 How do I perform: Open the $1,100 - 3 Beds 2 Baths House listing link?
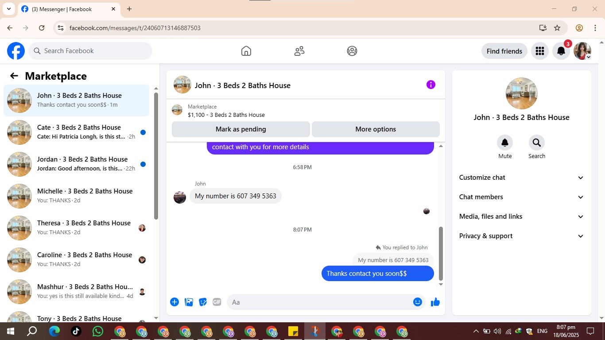(x=226, y=115)
